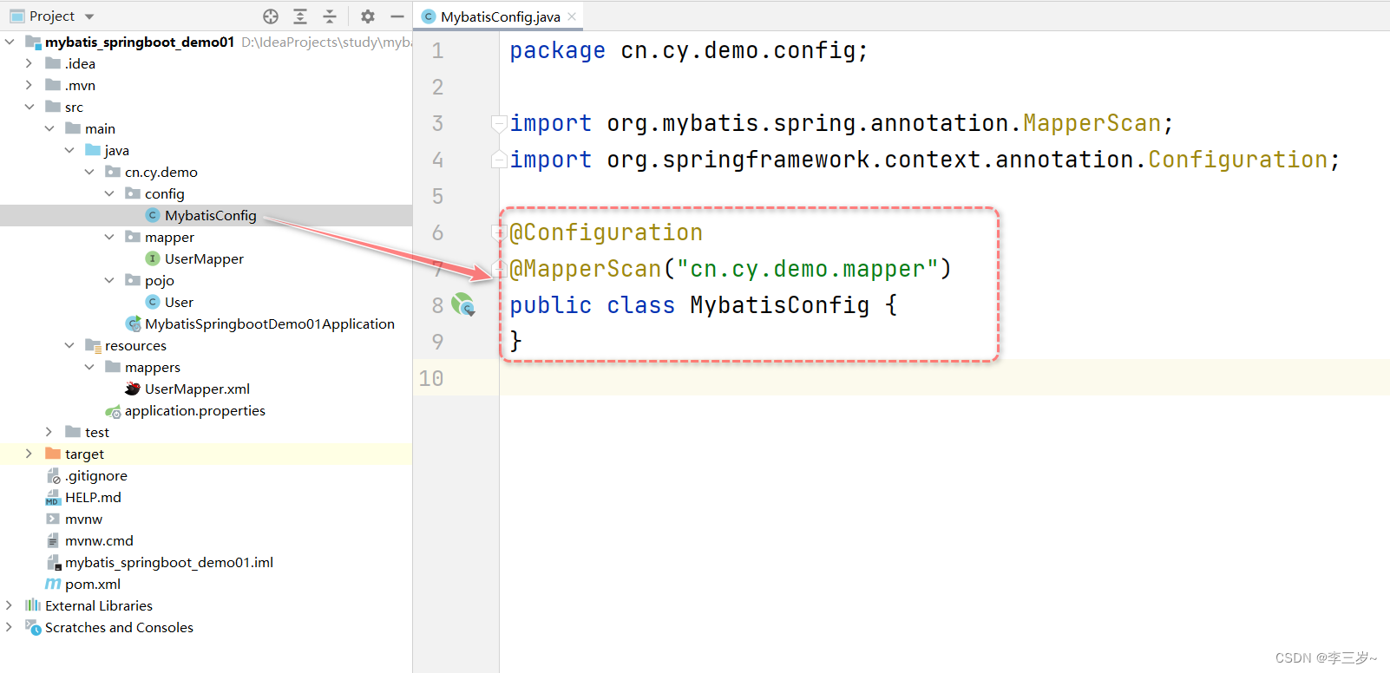1390x673 pixels.
Task: Click the Scratches and Consoles icon
Action: [x=33, y=627]
